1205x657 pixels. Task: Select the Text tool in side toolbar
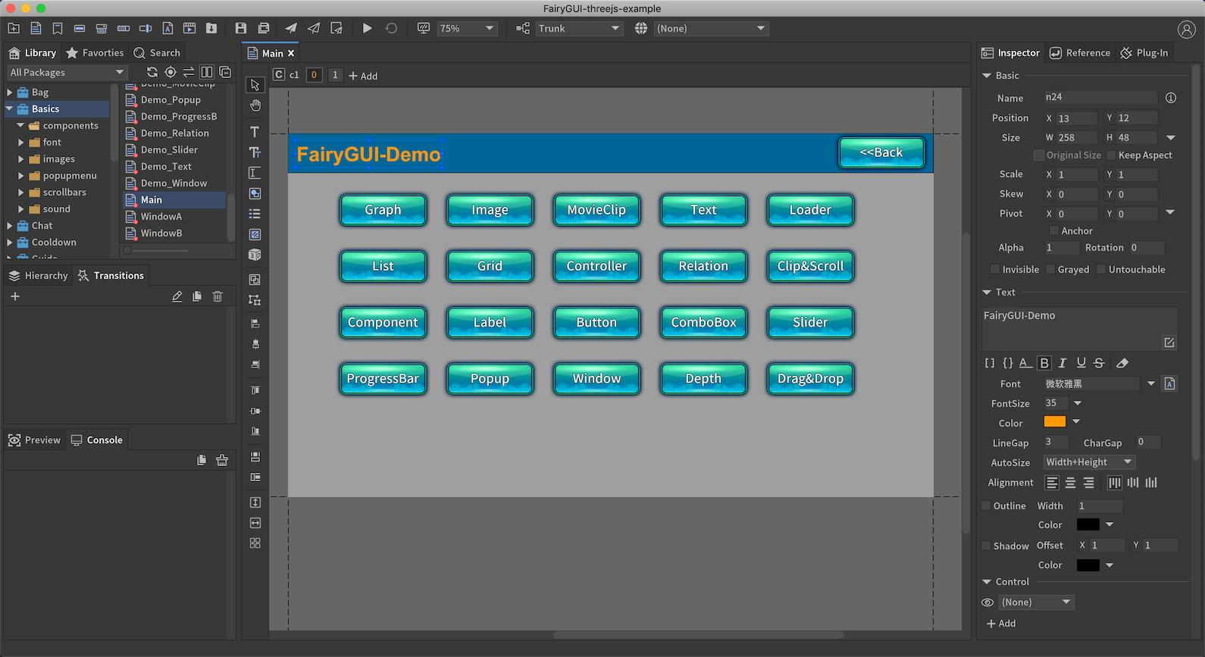[255, 132]
